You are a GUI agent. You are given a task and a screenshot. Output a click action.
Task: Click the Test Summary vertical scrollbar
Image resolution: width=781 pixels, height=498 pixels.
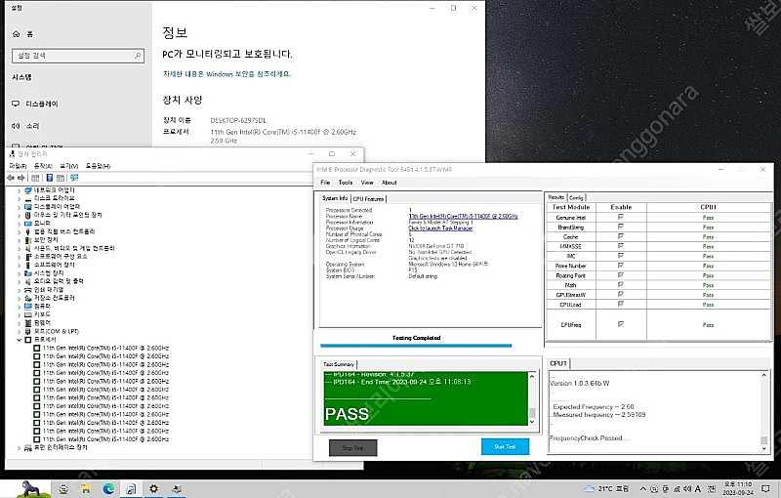[532, 398]
